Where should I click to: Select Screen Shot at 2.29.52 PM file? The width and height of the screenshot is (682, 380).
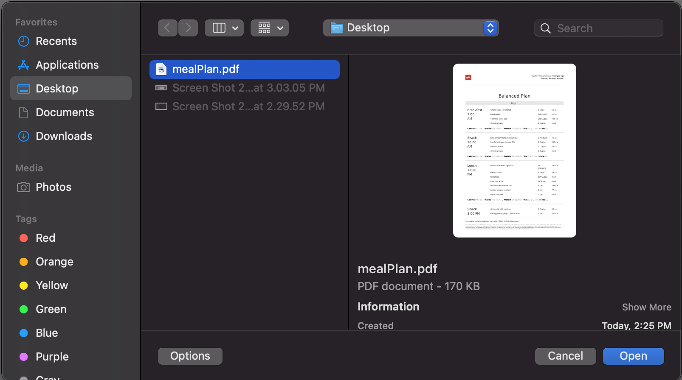click(x=245, y=106)
